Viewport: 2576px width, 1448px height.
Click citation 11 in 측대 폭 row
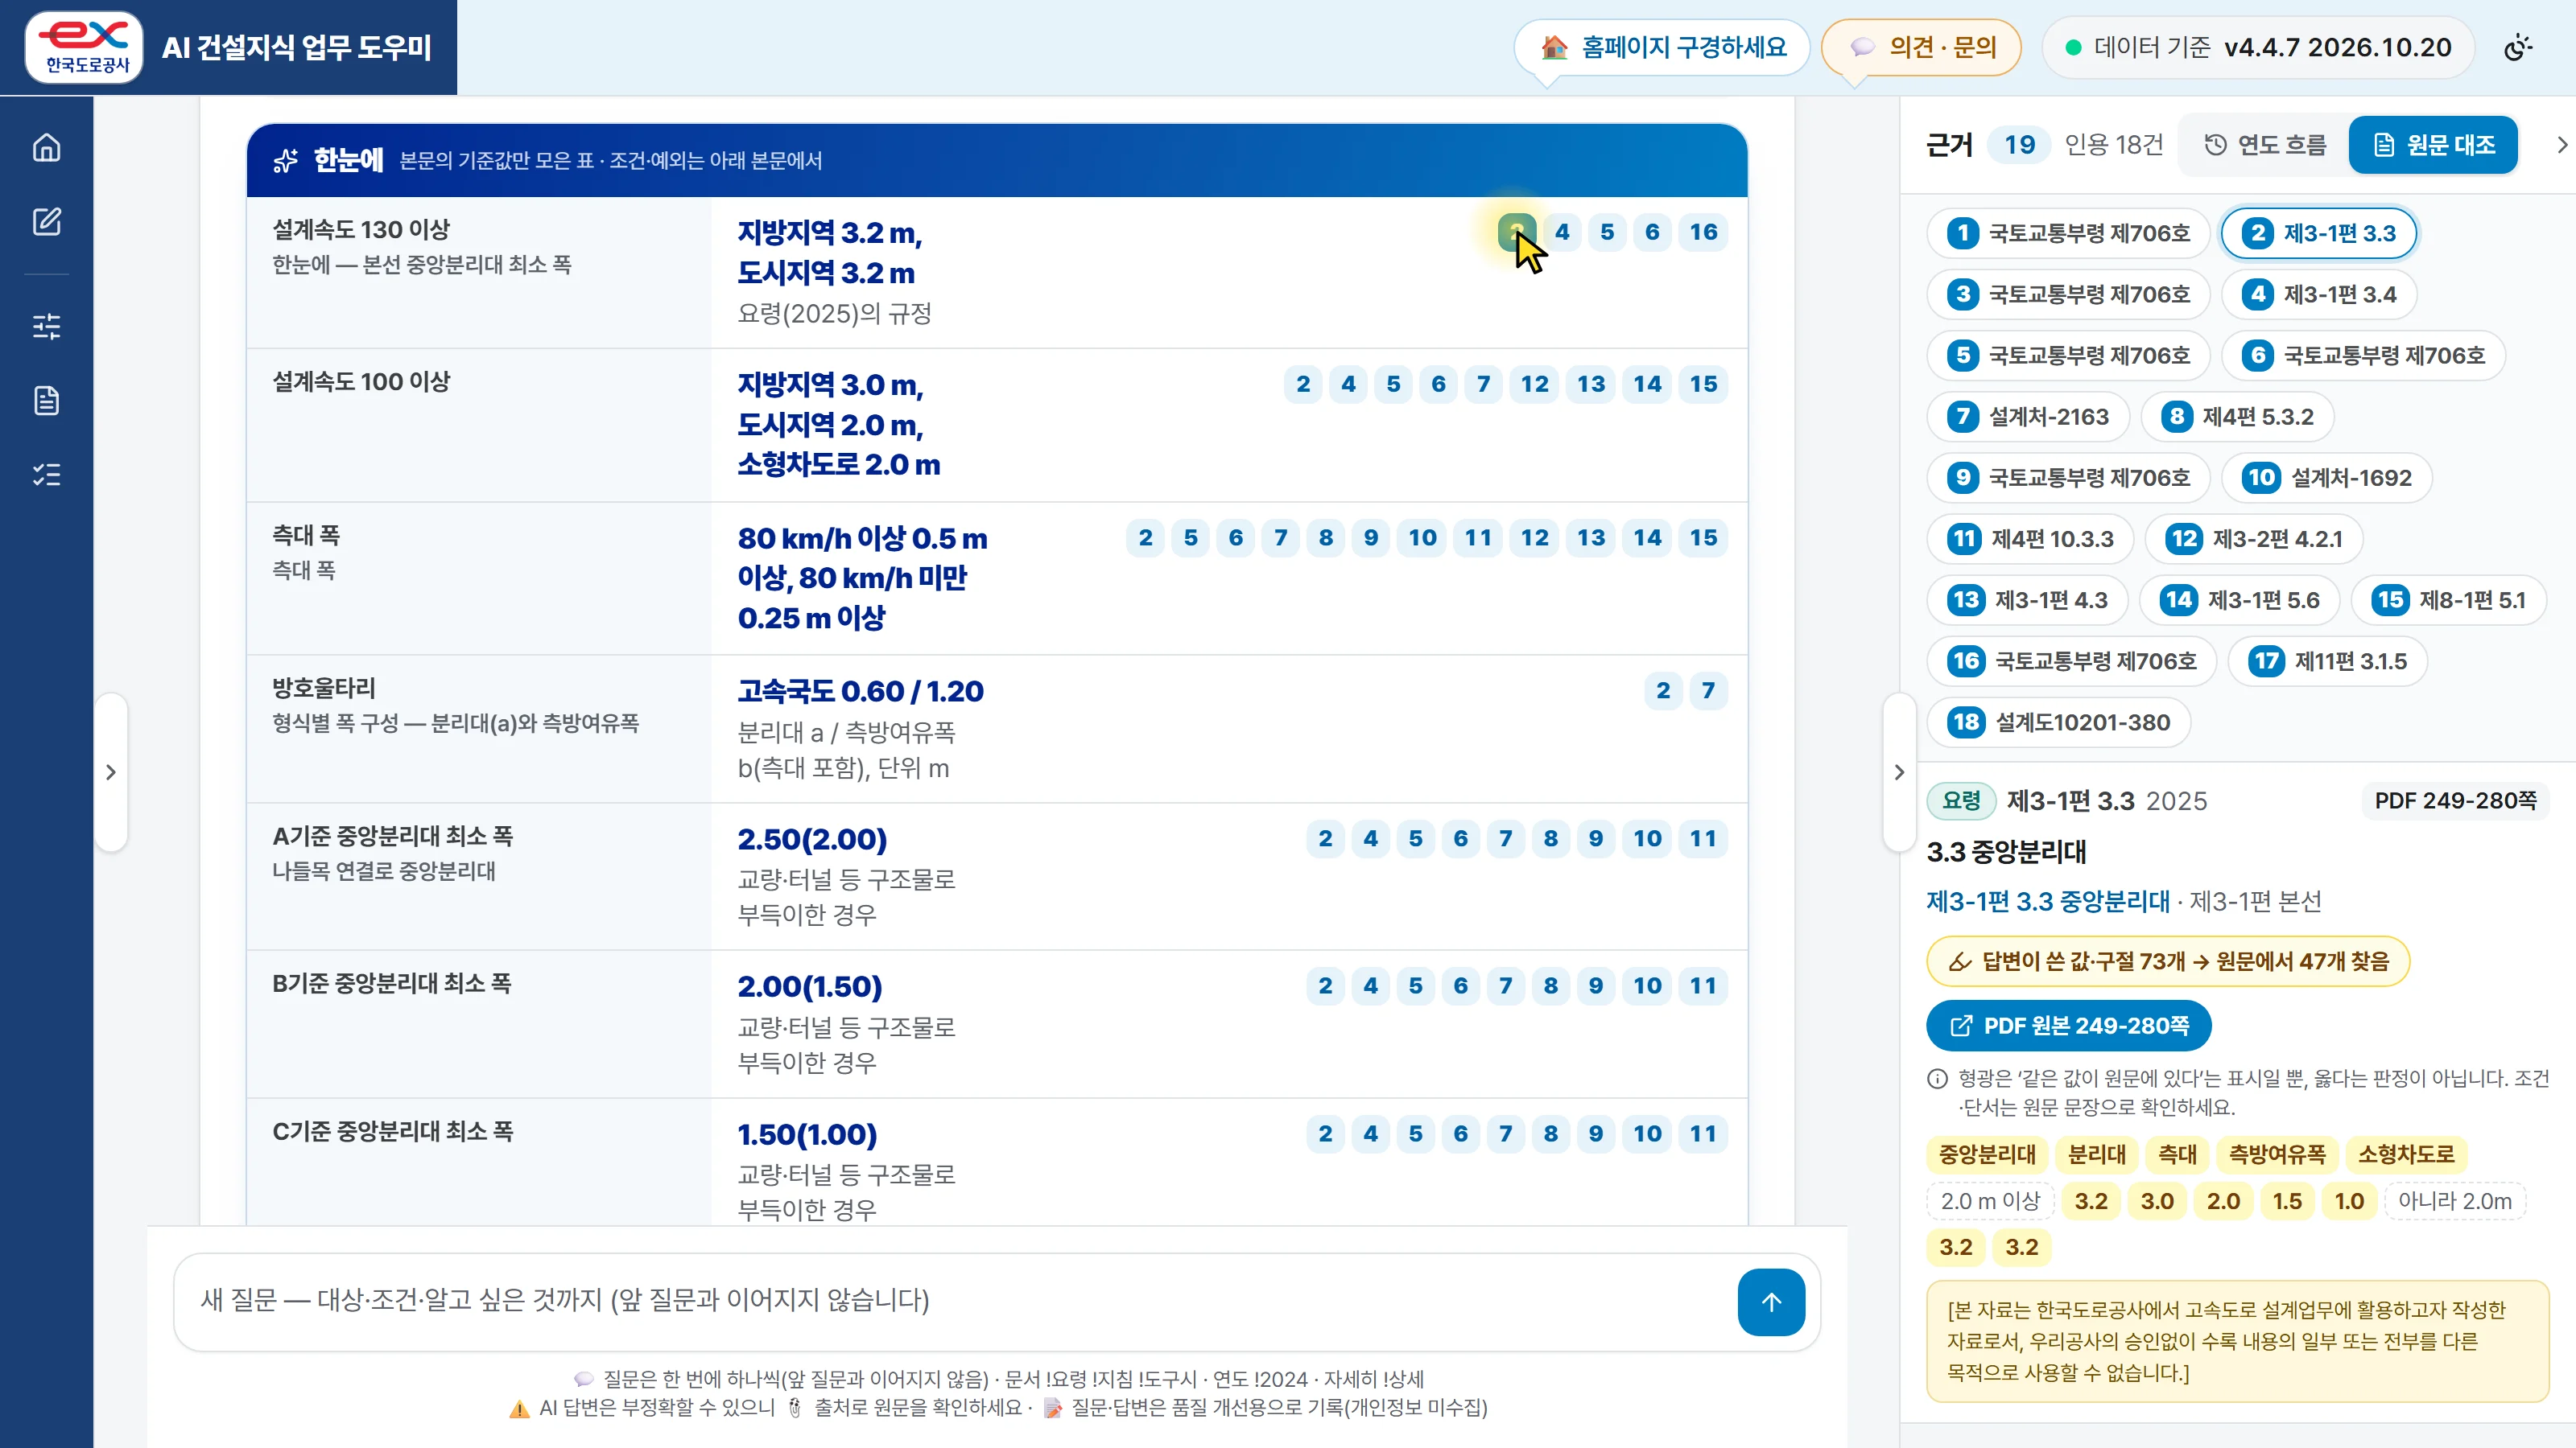[x=1478, y=537]
